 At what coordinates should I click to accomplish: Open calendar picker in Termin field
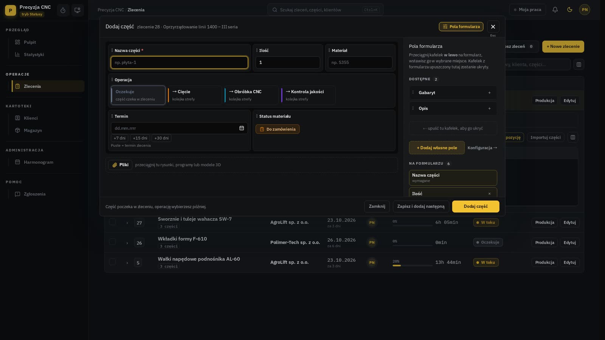point(242,128)
